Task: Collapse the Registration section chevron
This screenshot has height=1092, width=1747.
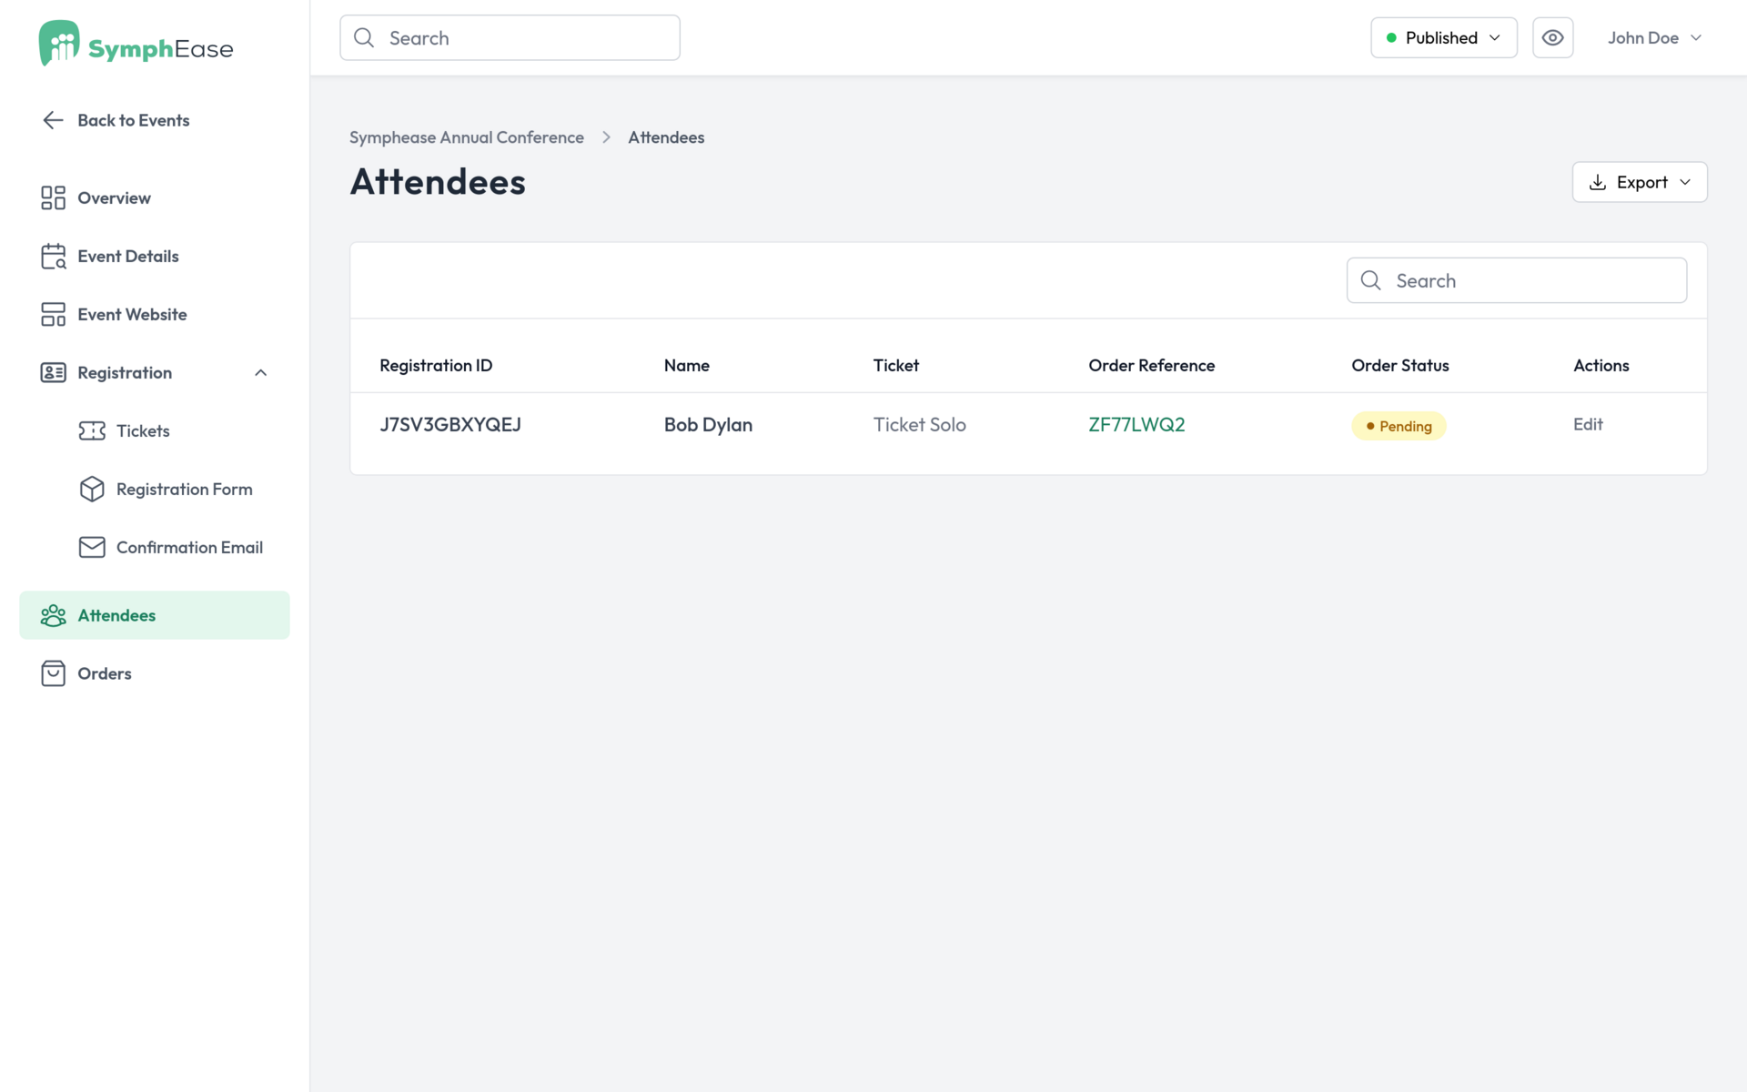Action: click(260, 372)
